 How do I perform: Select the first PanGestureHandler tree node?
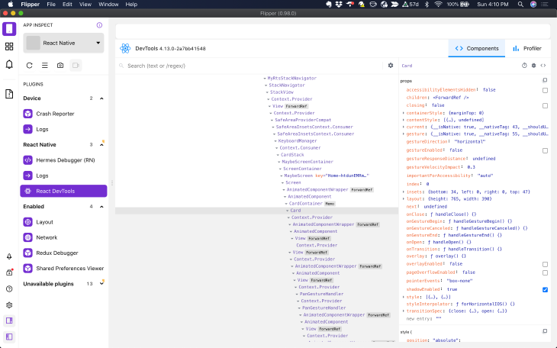[321, 295]
